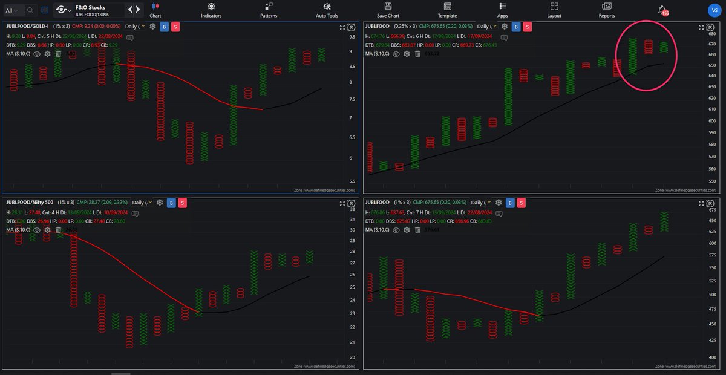Click F&O Stocks list name
The height and width of the screenshot is (375, 726).
coord(90,7)
